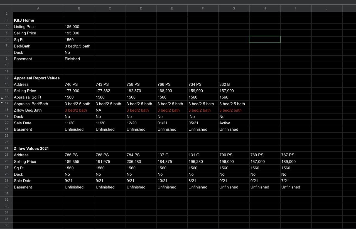Click the sale date '8/21'

203,181
